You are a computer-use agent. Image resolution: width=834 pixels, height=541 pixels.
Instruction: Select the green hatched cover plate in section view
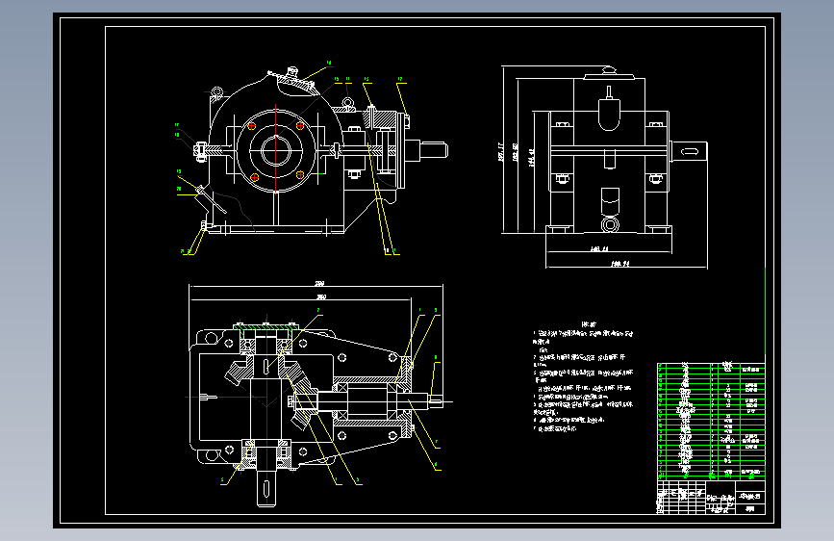pos(265,326)
